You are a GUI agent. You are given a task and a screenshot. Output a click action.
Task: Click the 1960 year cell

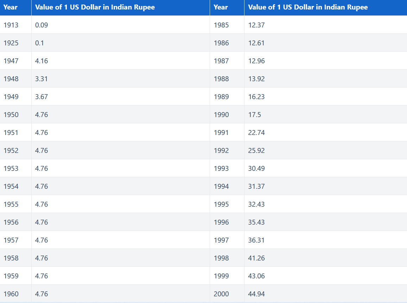[x=11, y=294]
